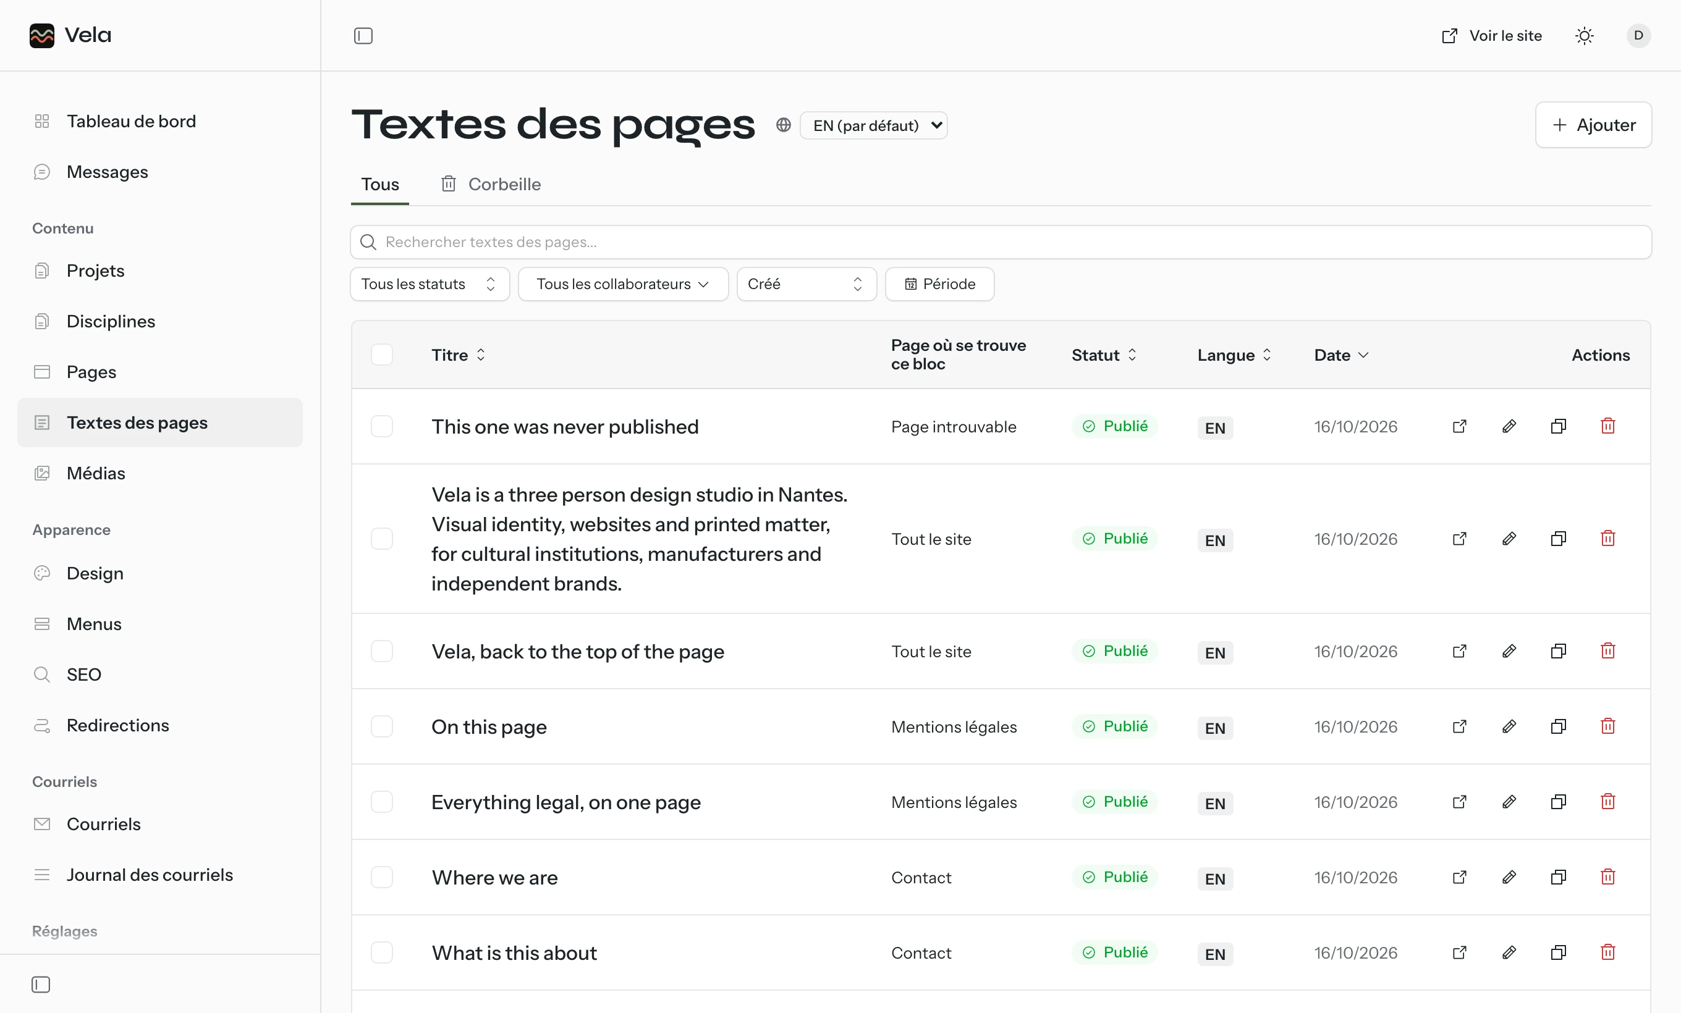Click the Ajouter button
Screen dimensions: 1681x1013
click(1593, 125)
